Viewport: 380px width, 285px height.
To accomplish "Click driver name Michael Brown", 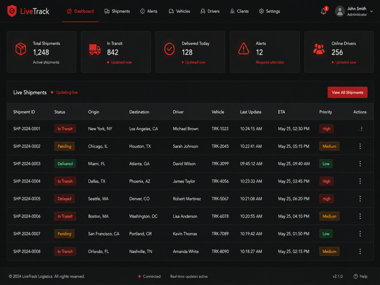I will 185,129.
